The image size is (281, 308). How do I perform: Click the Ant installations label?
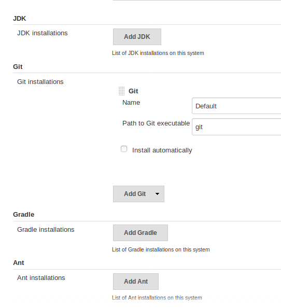point(41,278)
